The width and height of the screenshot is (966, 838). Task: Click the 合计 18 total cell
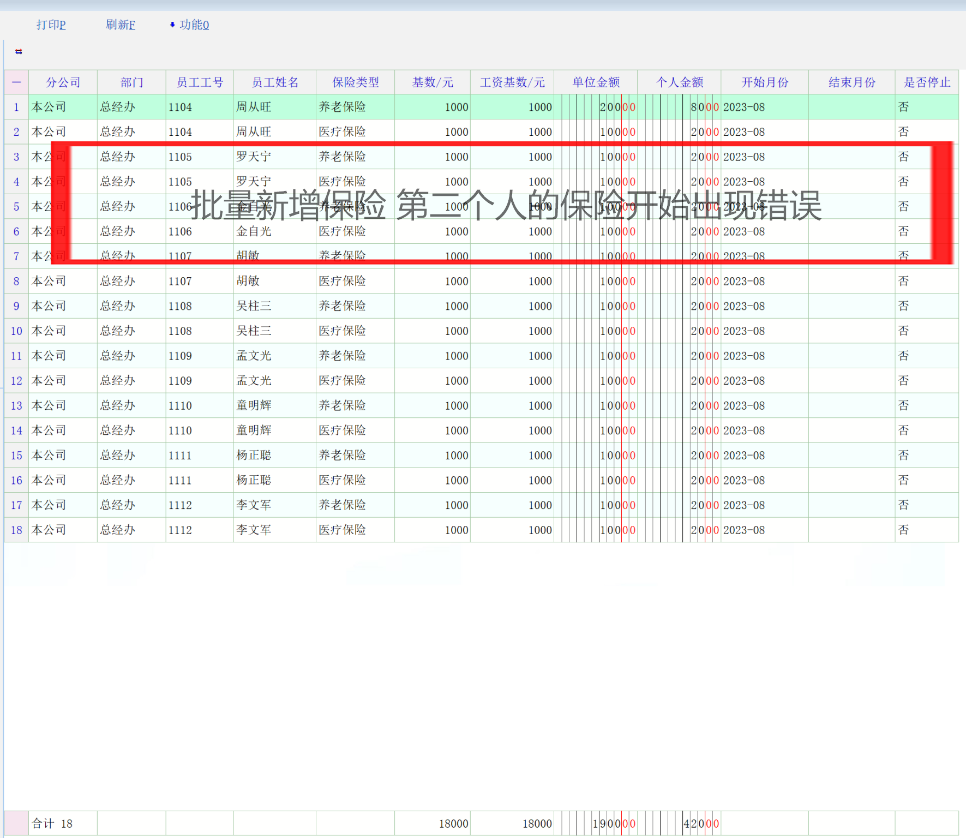click(x=52, y=823)
